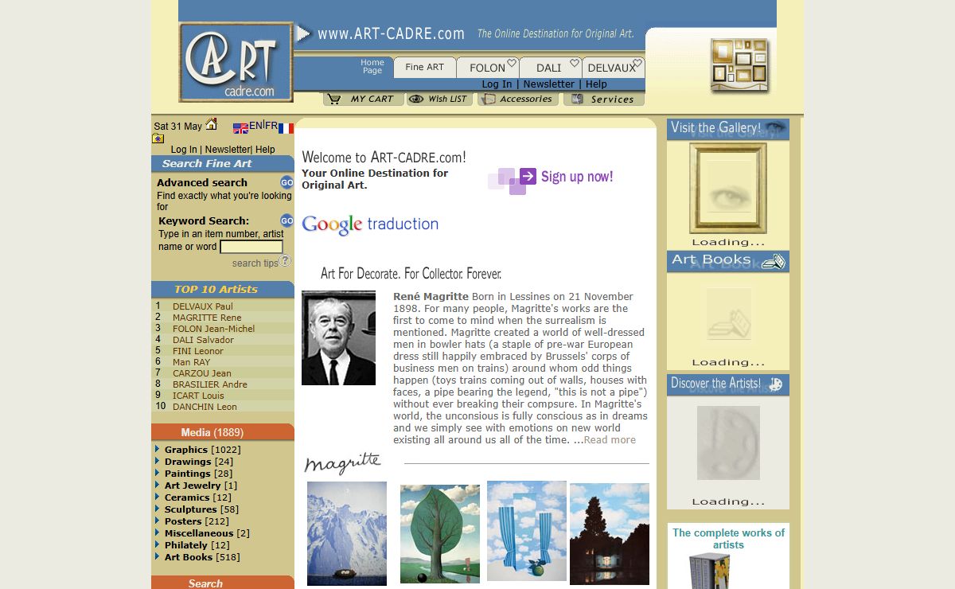Open the blue curtains sky painting thumbnail
The width and height of the screenshot is (955, 589).
click(527, 531)
